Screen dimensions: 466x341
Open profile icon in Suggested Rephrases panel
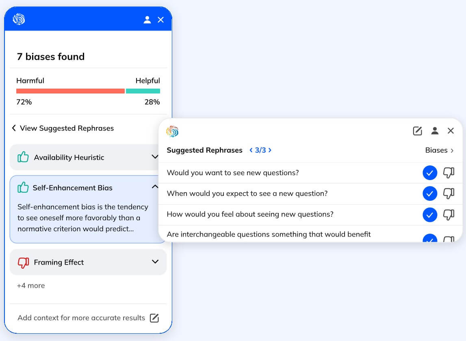pyautogui.click(x=434, y=131)
